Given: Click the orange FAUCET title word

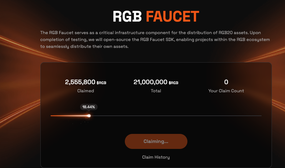Looking at the screenshot, I should point(173,16).
